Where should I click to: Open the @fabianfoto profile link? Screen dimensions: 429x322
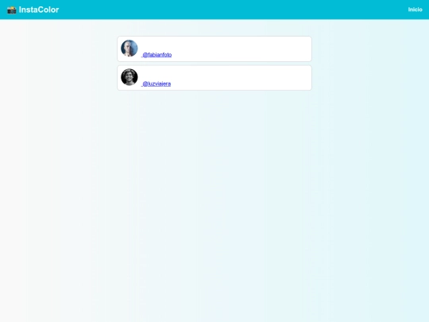(157, 55)
